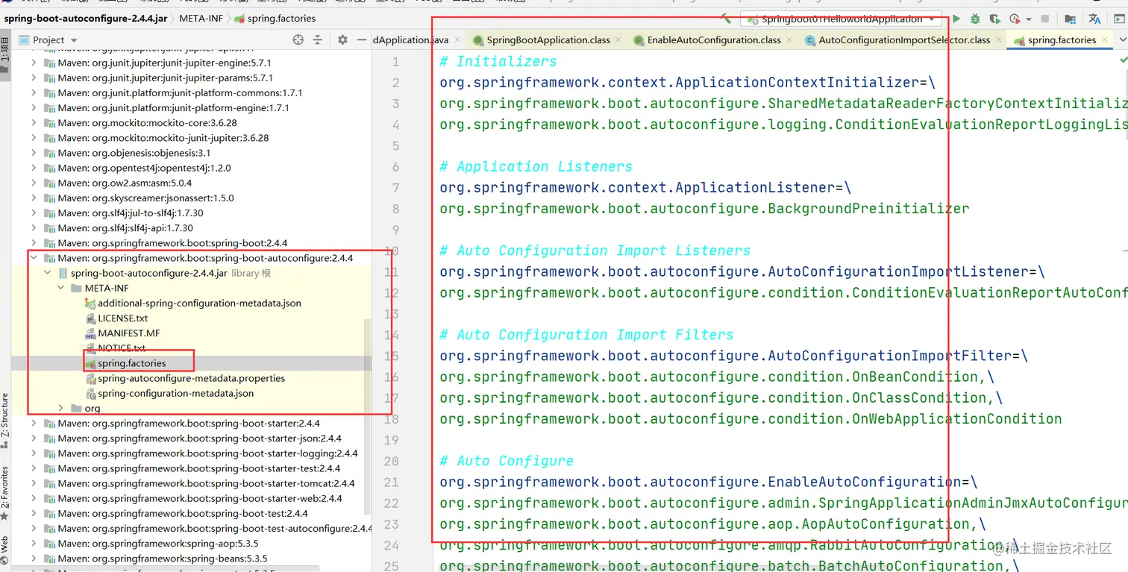The height and width of the screenshot is (572, 1128).
Task: Close the SpringBootApplication.class tab
Action: (x=618, y=40)
